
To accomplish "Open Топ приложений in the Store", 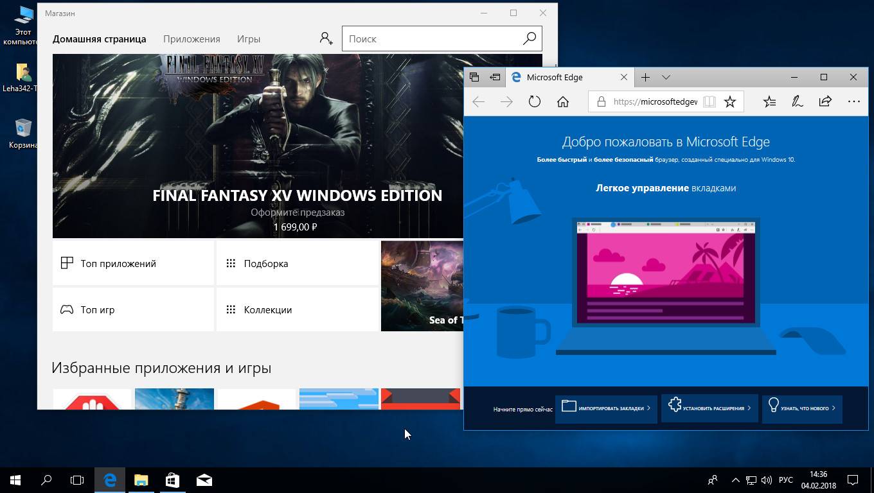I will point(133,263).
